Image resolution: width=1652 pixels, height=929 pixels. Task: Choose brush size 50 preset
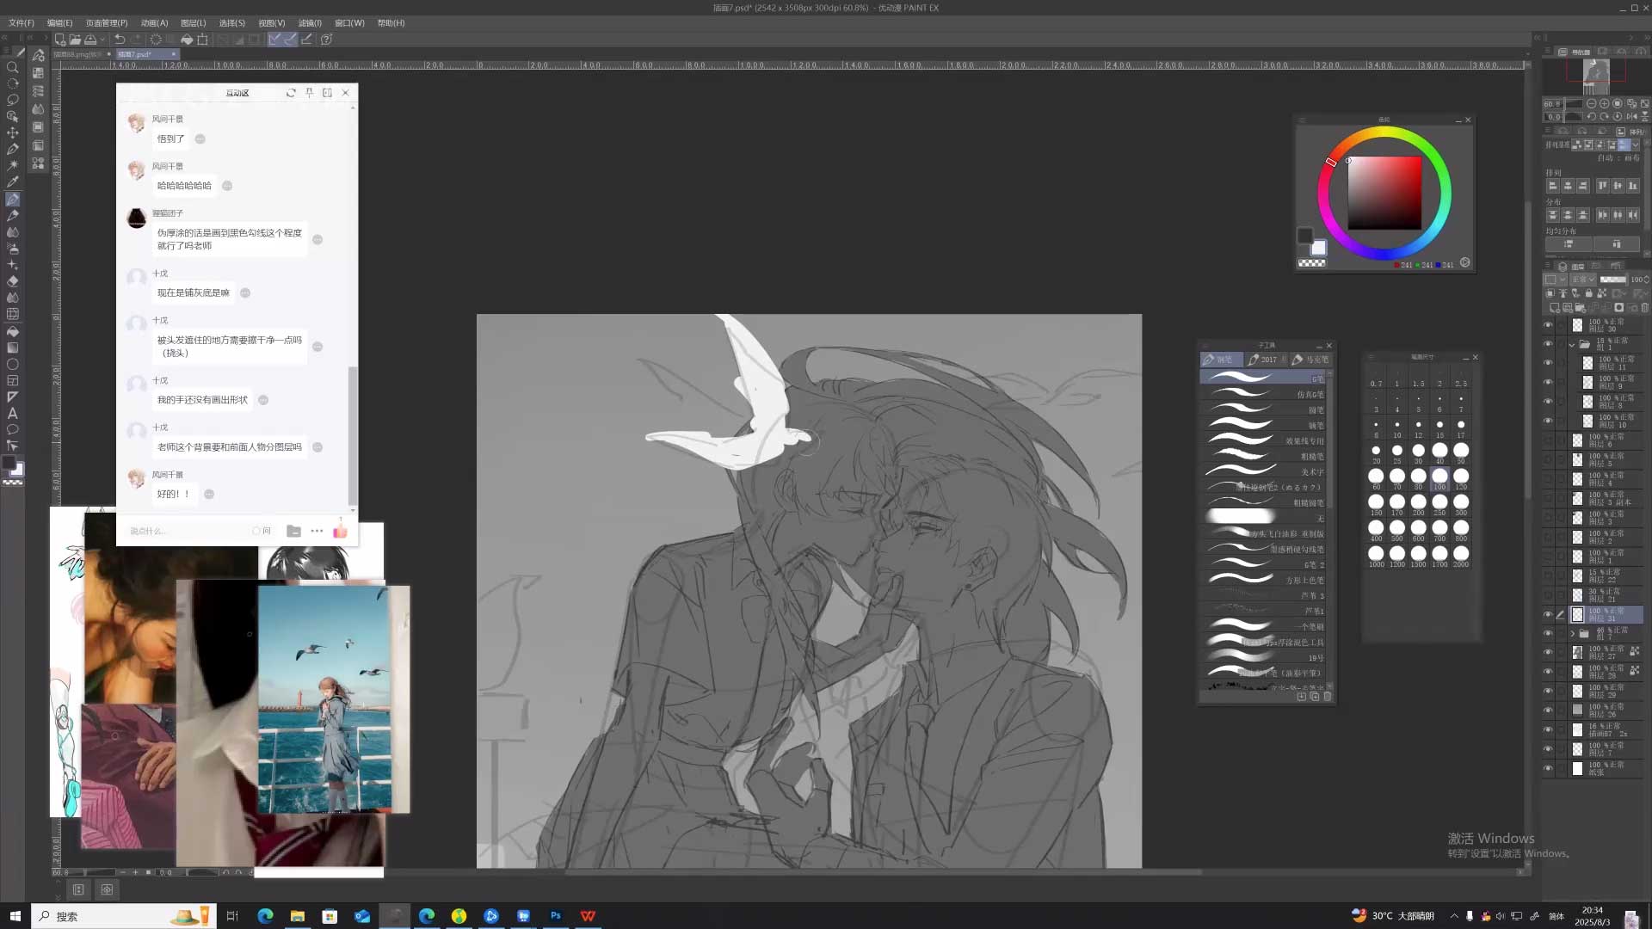point(1461,451)
